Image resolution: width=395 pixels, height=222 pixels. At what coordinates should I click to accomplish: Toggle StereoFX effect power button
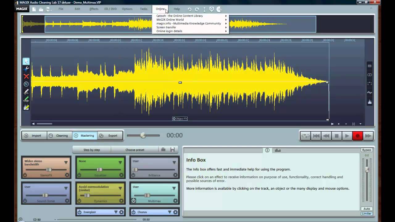(25, 175)
